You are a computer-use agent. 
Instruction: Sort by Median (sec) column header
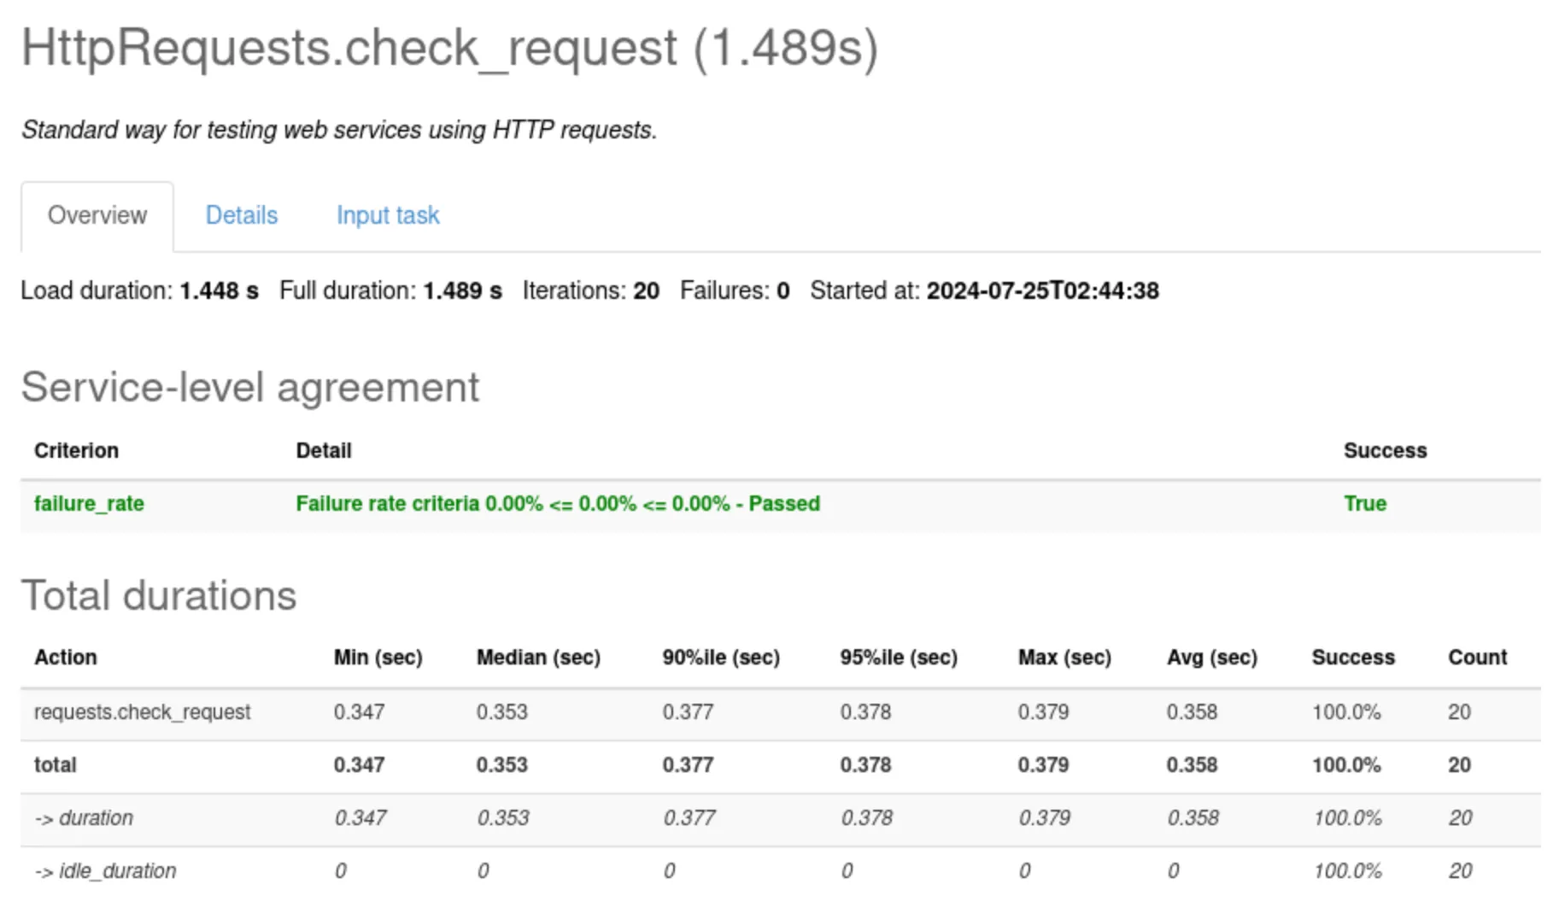tap(538, 657)
